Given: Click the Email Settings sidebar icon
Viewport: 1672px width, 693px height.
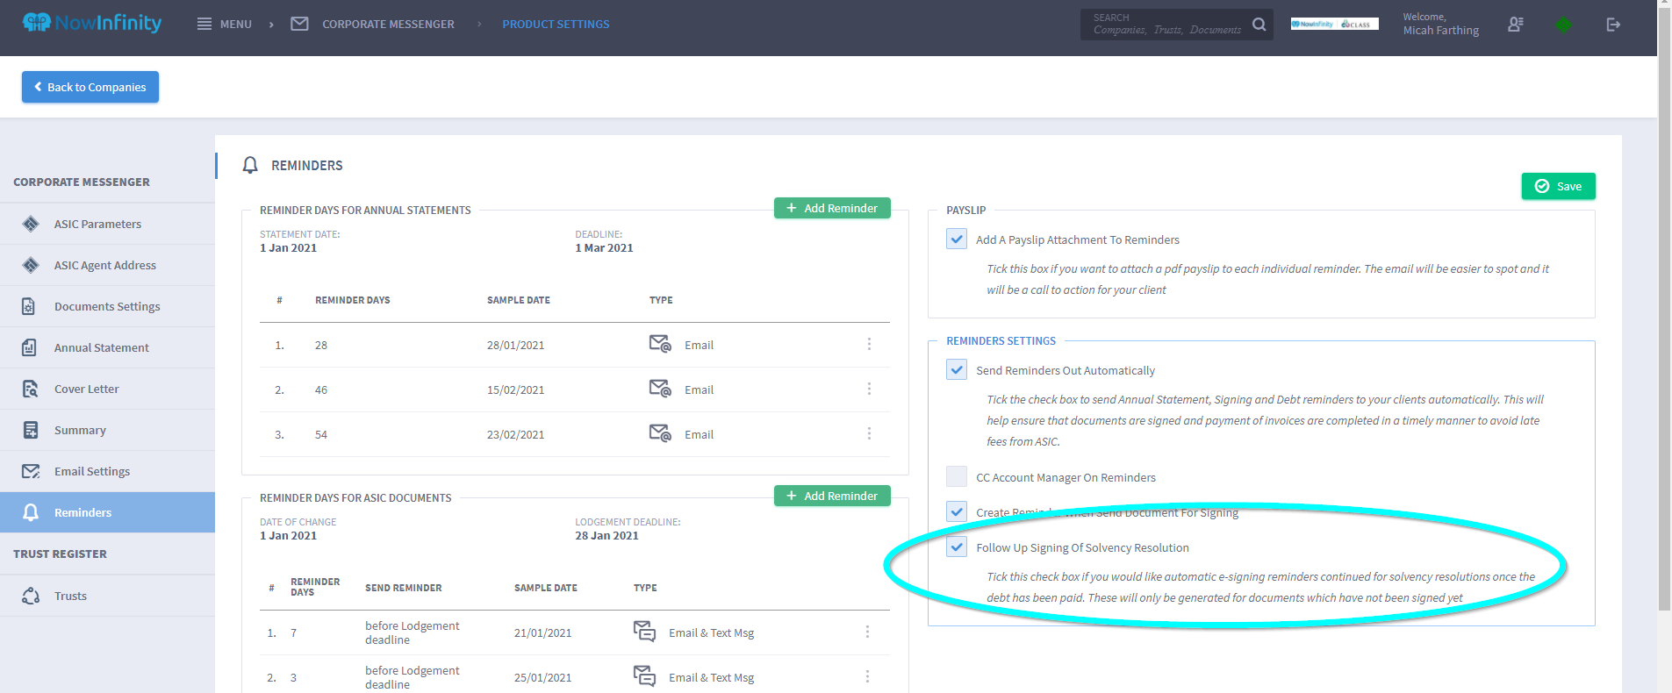Looking at the screenshot, I should pyautogui.click(x=31, y=471).
